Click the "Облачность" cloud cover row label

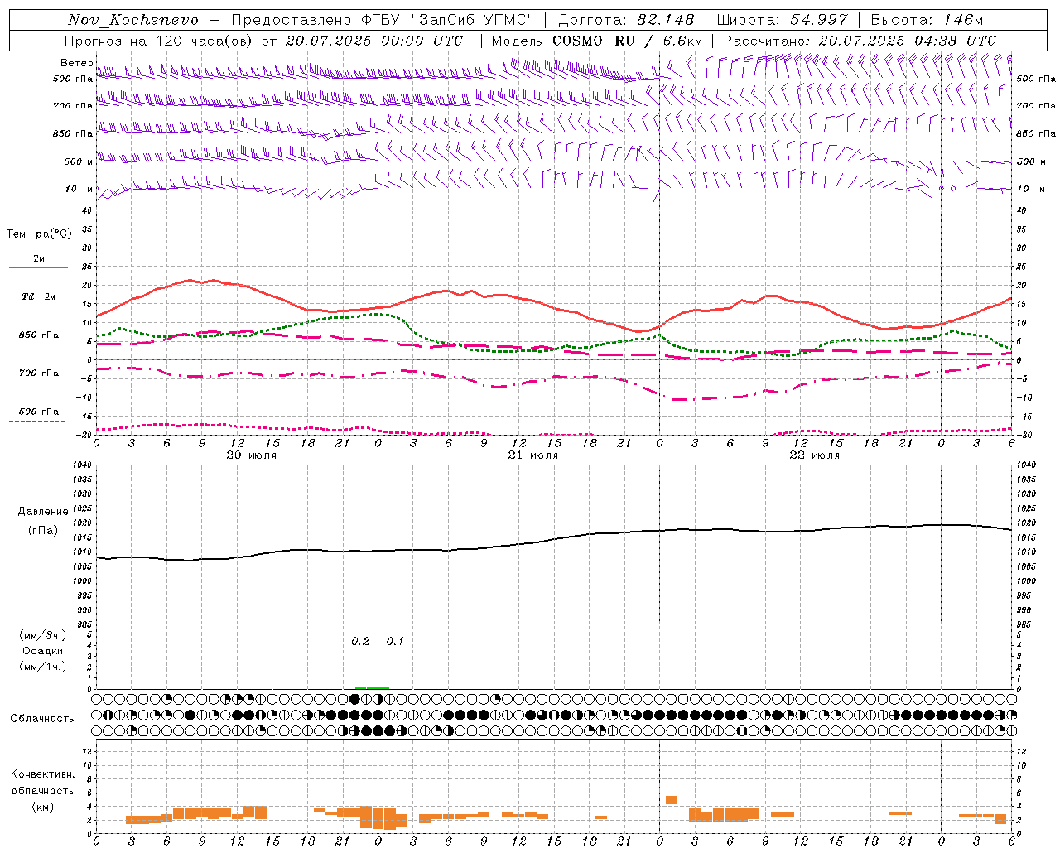coord(42,719)
